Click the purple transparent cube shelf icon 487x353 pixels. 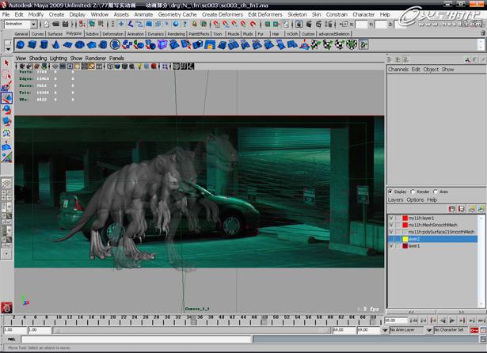pos(162,44)
